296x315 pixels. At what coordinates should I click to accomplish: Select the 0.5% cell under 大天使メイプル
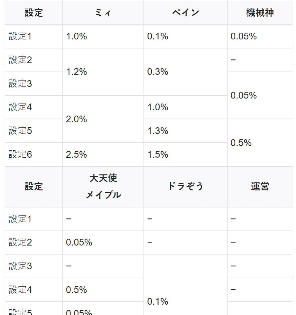coord(77,290)
